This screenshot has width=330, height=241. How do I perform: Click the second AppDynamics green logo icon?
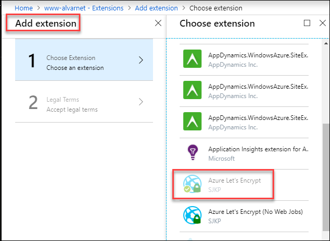point(192,90)
